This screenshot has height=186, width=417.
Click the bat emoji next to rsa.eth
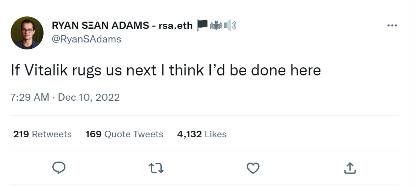pos(216,26)
